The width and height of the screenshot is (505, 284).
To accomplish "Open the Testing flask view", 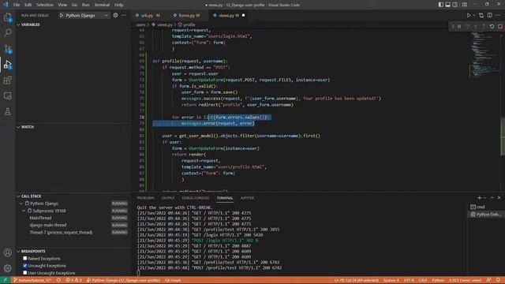I will (7, 111).
